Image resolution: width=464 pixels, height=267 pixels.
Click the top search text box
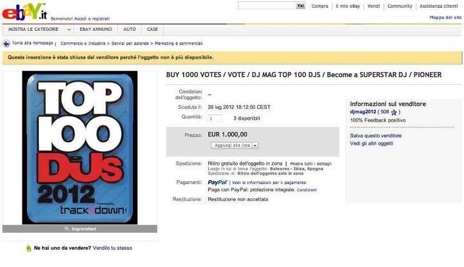tap(267, 6)
